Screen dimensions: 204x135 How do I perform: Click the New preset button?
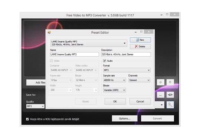pos(140,40)
